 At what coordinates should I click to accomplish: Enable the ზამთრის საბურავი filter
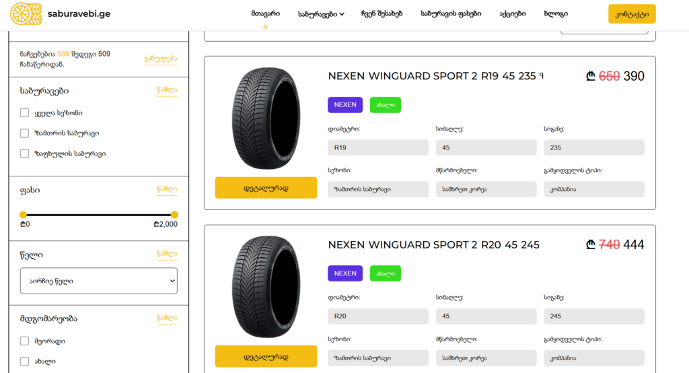point(25,133)
